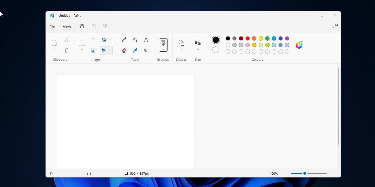Pick the green colour swatch

click(x=267, y=38)
